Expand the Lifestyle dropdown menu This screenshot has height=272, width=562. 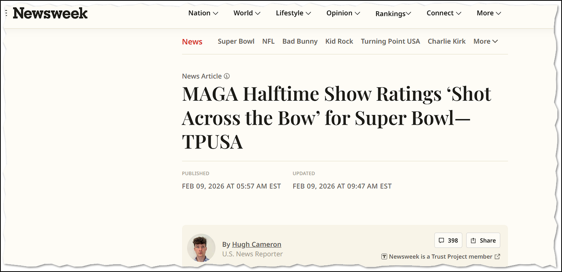[294, 13]
